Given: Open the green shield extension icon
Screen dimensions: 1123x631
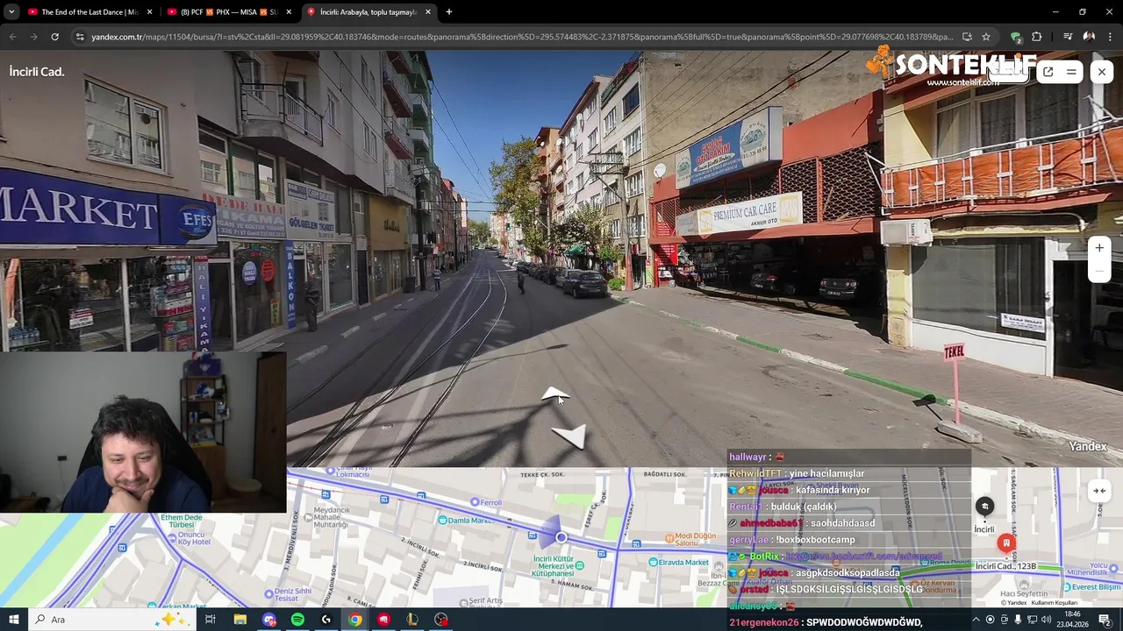Looking at the screenshot, I should [x=1016, y=37].
